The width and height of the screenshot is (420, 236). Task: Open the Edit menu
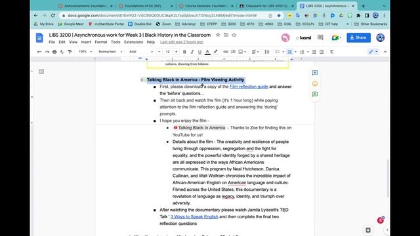pyautogui.click(x=62, y=42)
